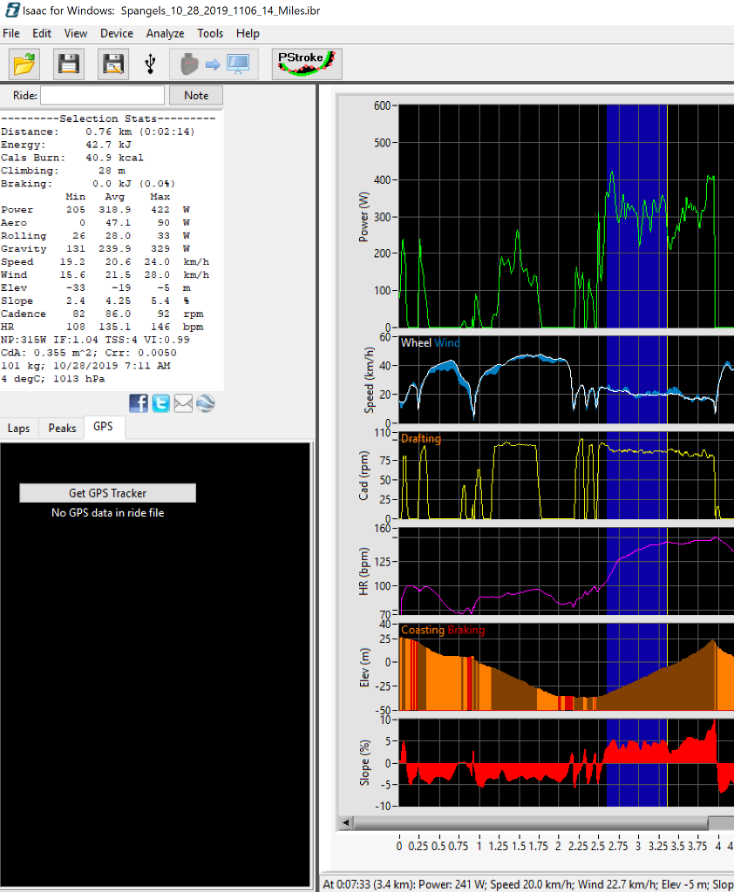Viewport: 734px width, 892px height.
Task: Open the Tools menu
Action: point(210,33)
